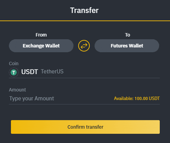Open the Futures Wallet destination selector
This screenshot has height=143, width=170.
(127, 46)
